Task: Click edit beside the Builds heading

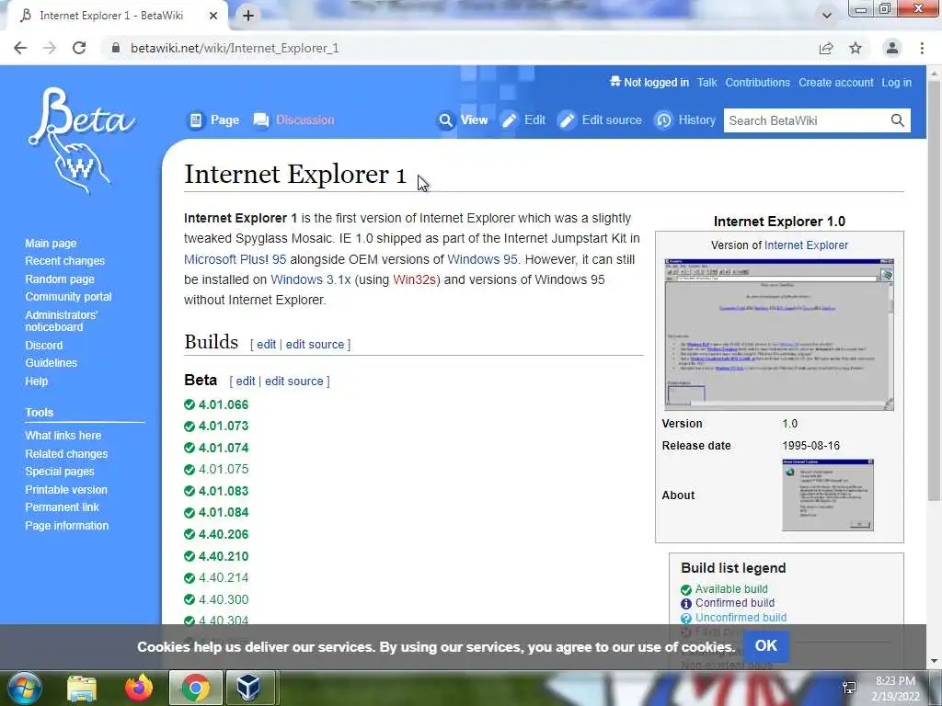Action: [x=266, y=344]
